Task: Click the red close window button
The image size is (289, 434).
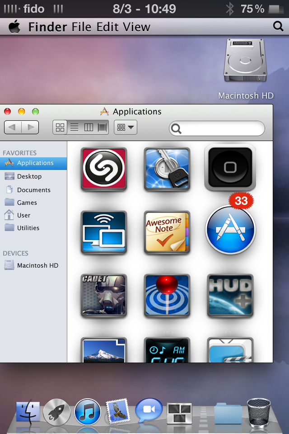Action: [x=8, y=112]
